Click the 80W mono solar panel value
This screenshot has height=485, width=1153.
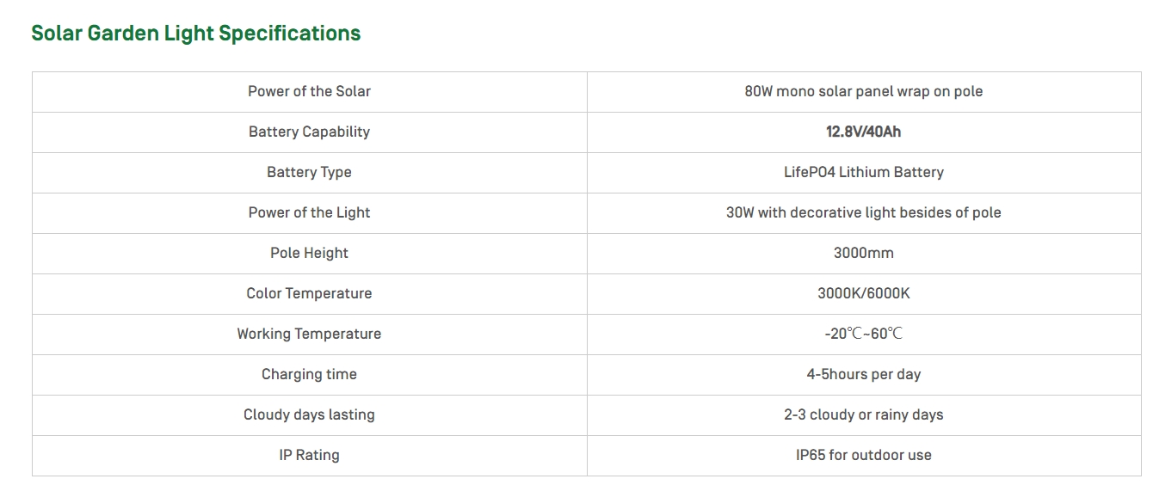863,91
